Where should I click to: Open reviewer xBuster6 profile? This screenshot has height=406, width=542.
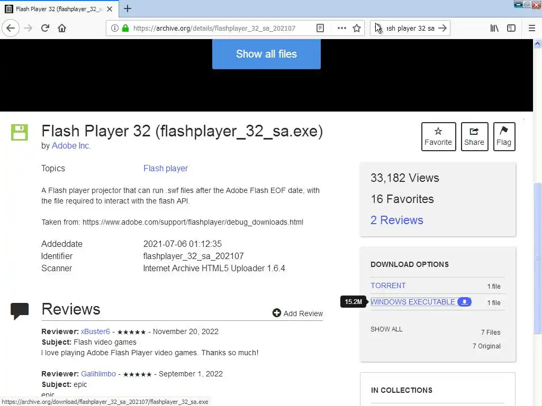(95, 332)
